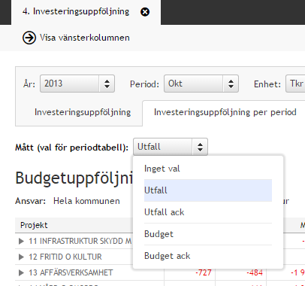305x286 pixels.
Task: Open the År dropdown showing 2013
Action: tap(77, 84)
